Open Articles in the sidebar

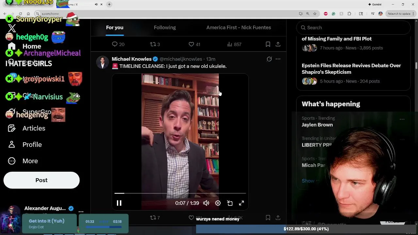pyautogui.click(x=27, y=128)
